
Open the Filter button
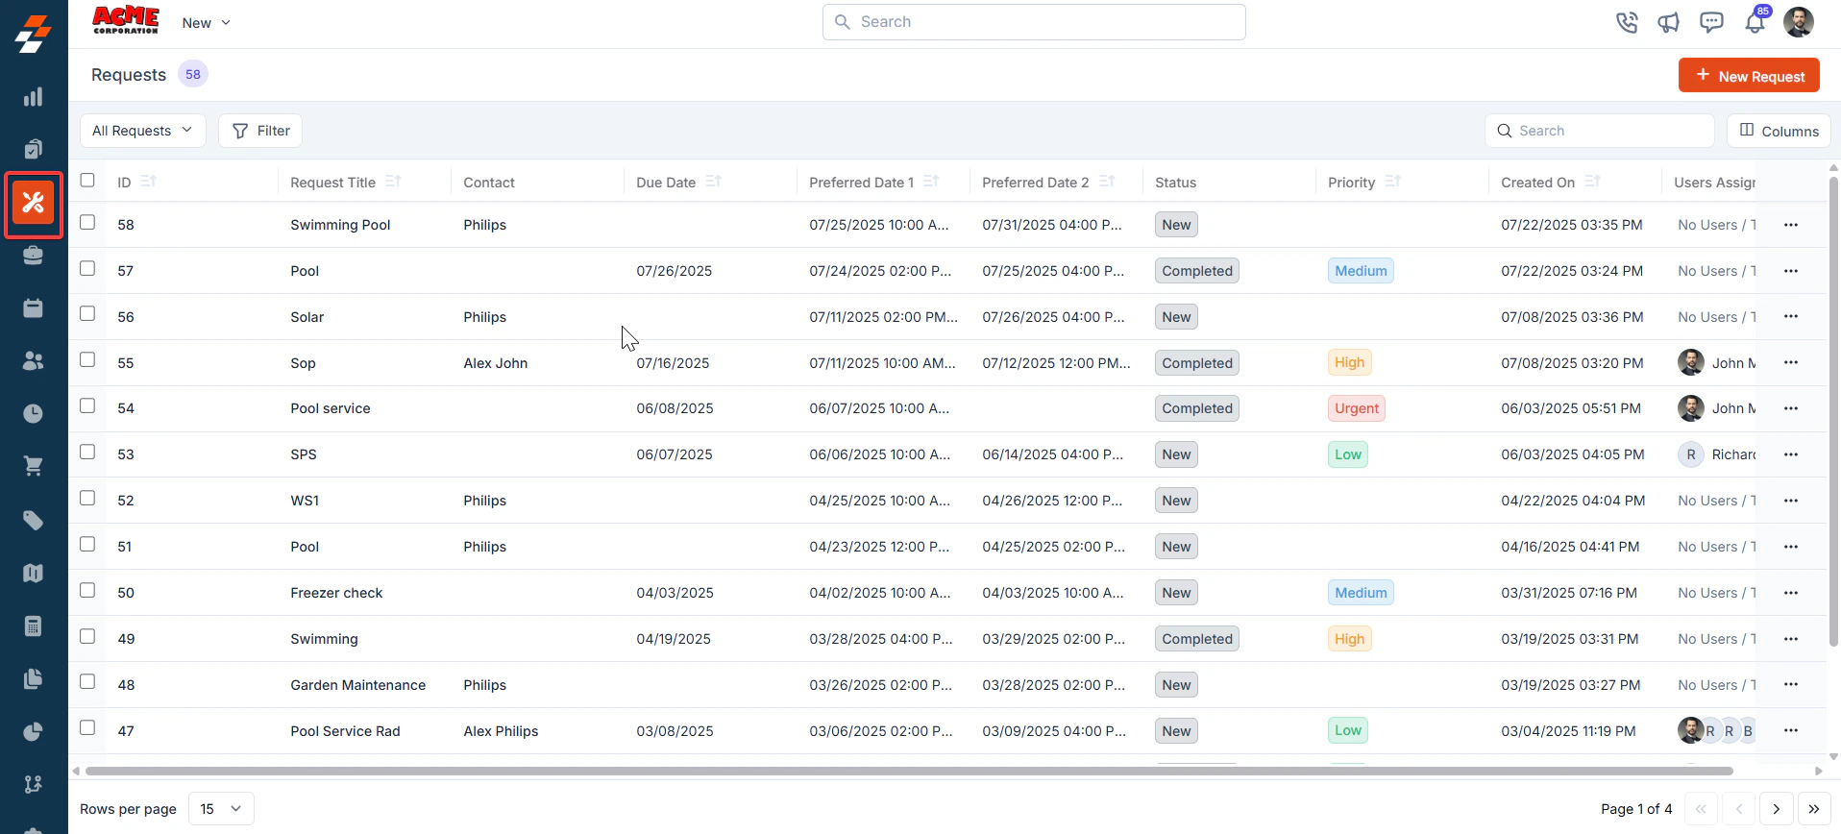(260, 131)
